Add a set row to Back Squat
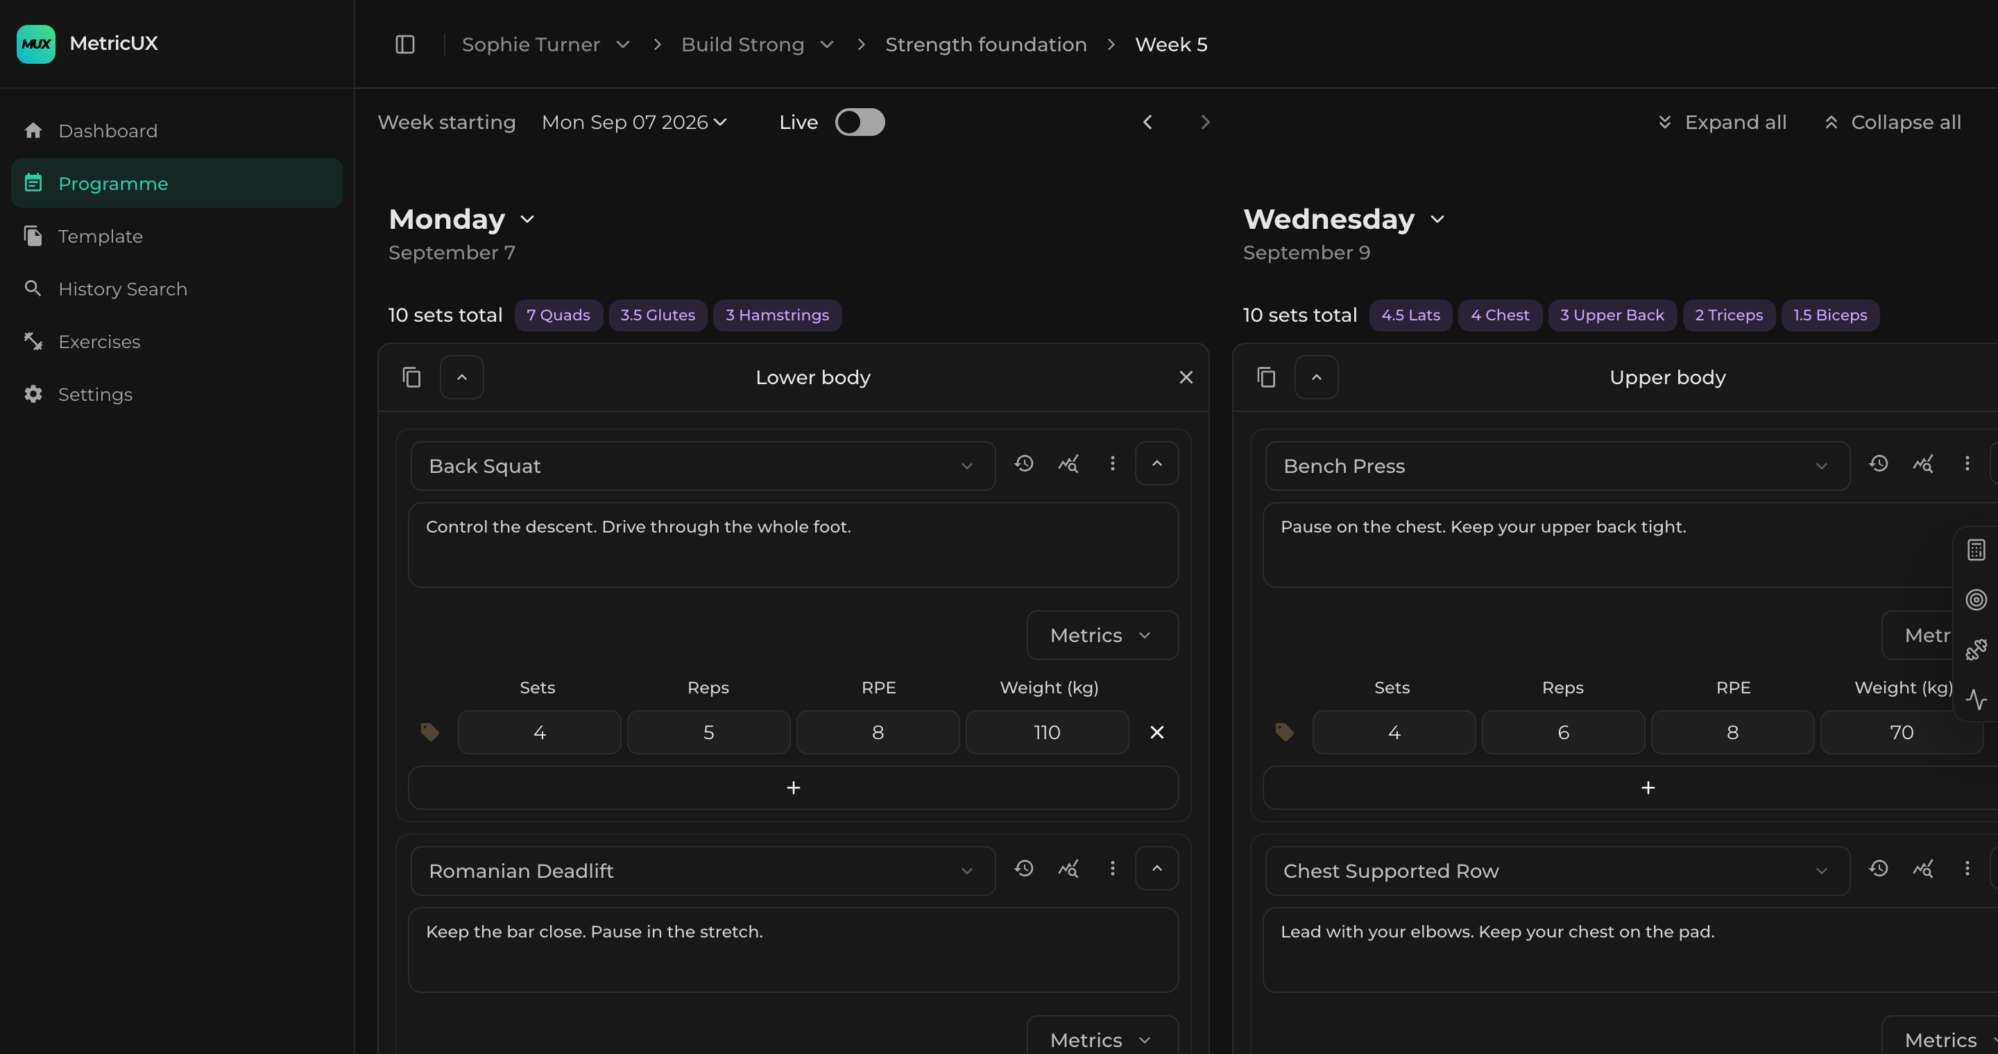1998x1054 pixels. 794,788
